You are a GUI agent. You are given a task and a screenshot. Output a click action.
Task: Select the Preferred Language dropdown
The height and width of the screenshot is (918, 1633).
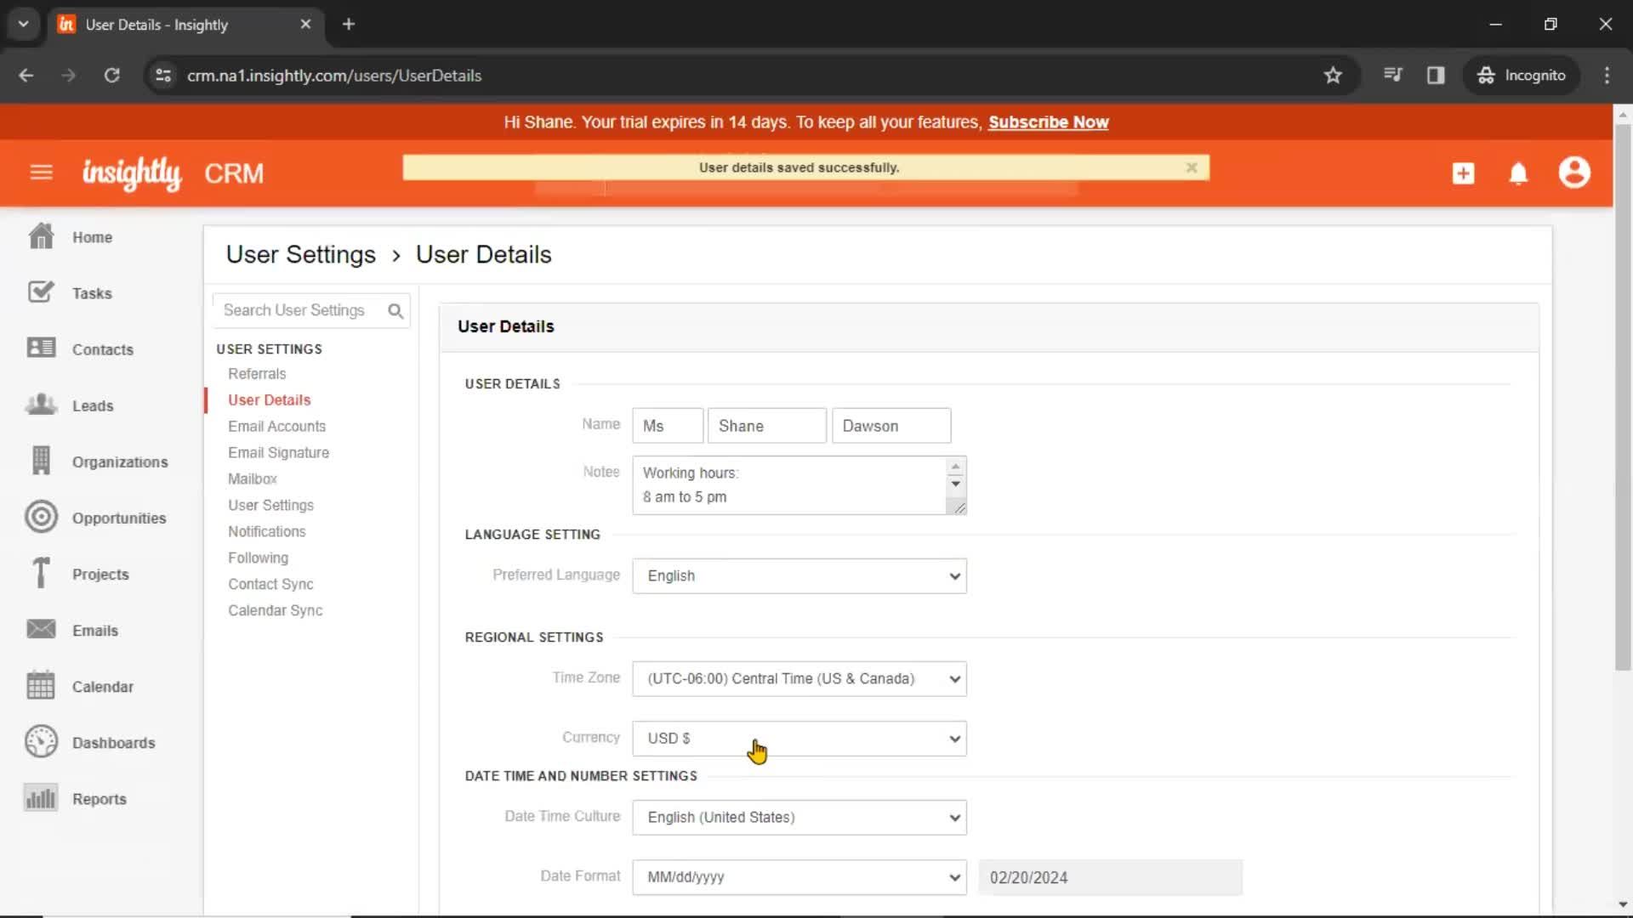[799, 575]
